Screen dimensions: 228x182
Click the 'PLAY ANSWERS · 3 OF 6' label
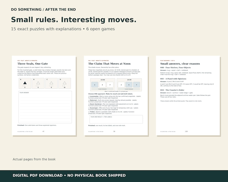click(x=167, y=61)
